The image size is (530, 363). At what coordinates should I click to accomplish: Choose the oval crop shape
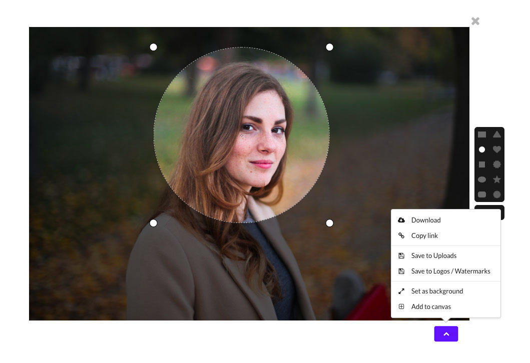[482, 179]
